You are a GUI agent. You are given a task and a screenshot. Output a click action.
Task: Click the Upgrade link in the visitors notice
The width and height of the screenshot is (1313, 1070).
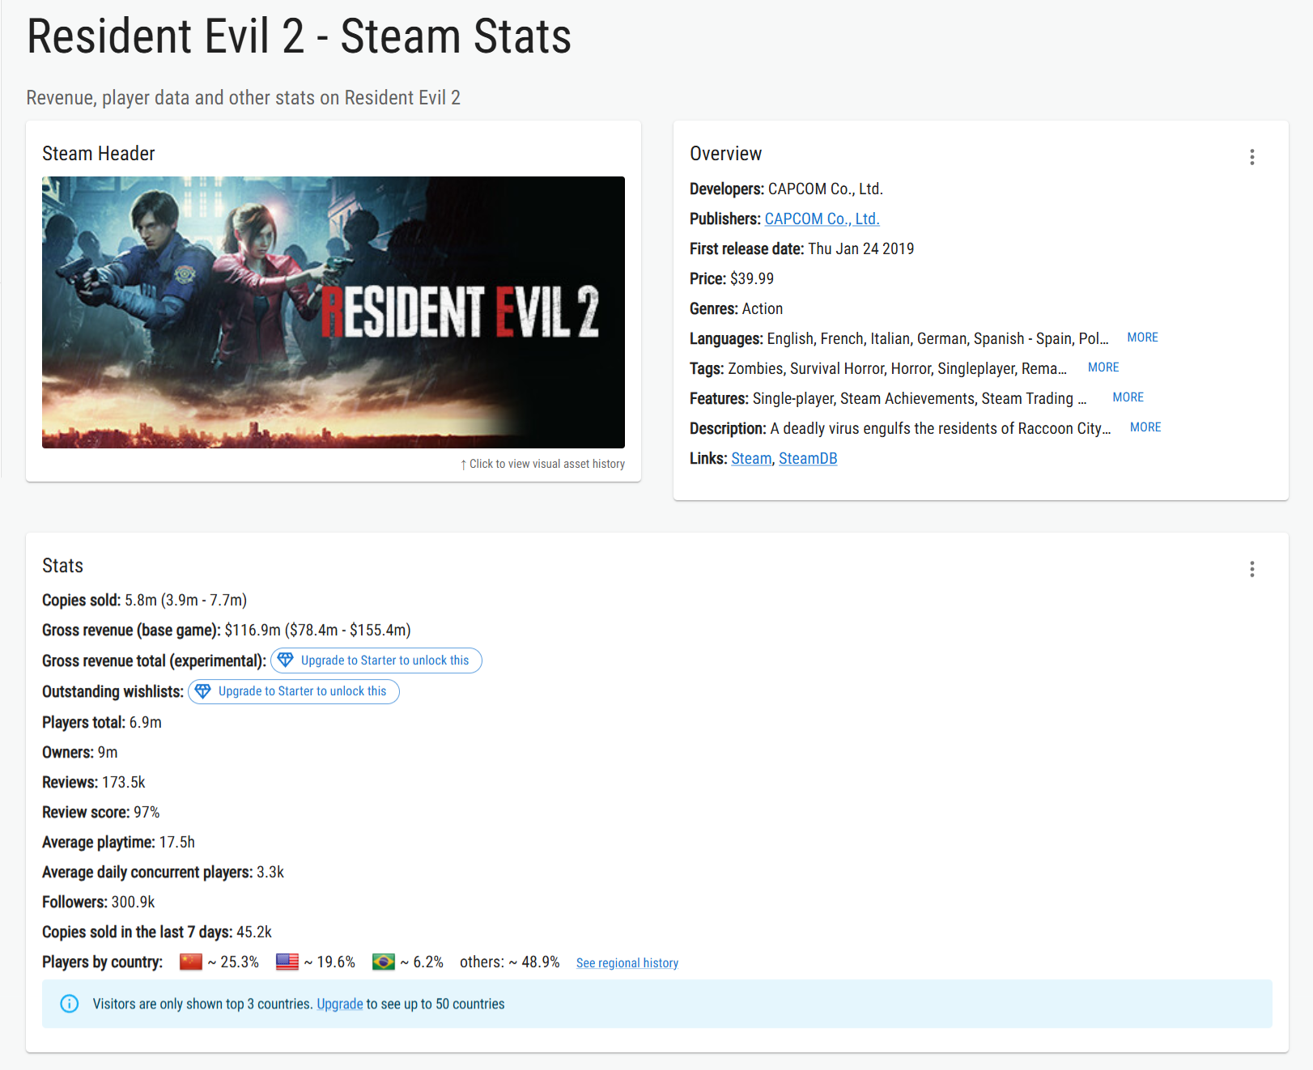click(x=339, y=1004)
